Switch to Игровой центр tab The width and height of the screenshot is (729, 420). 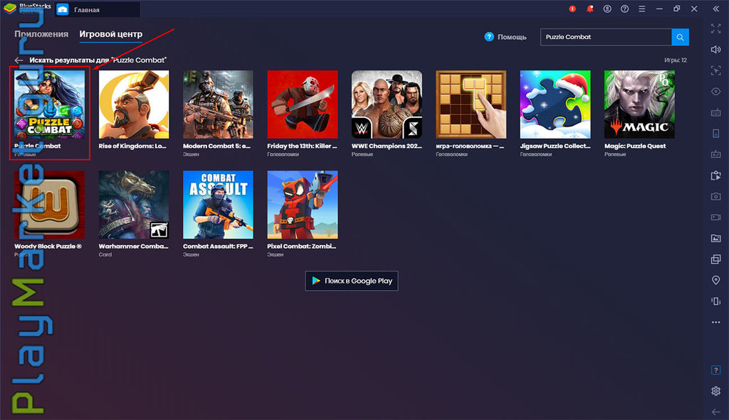click(x=110, y=34)
